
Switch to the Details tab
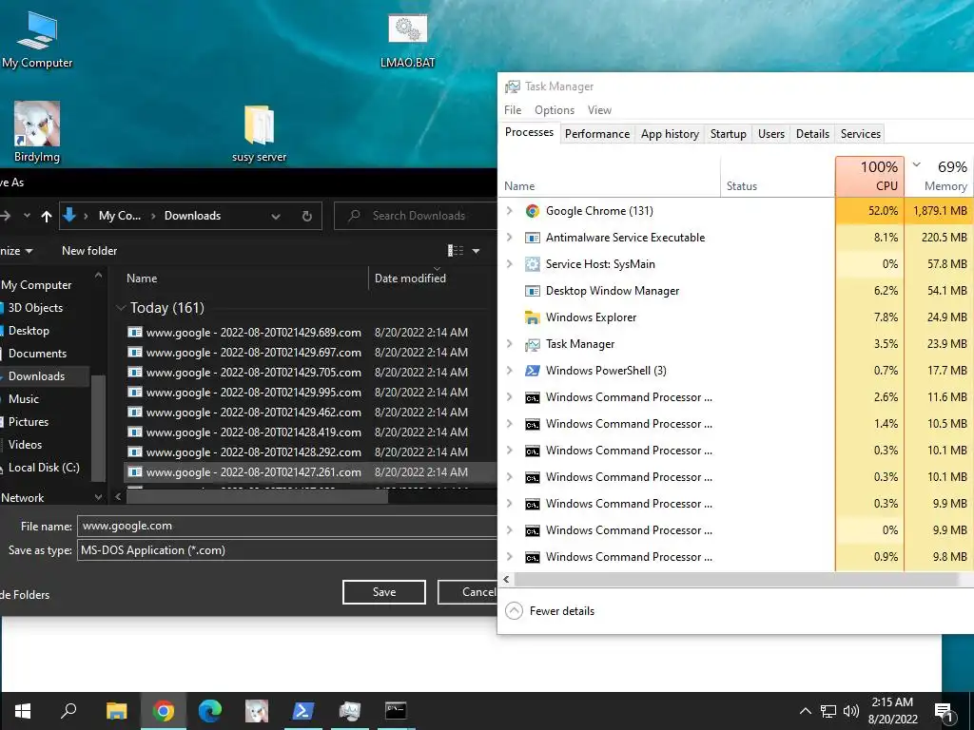(812, 134)
